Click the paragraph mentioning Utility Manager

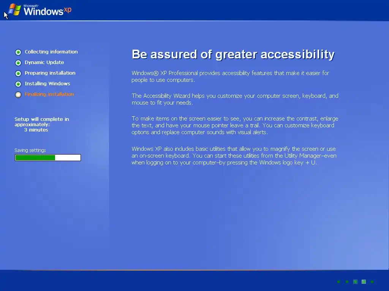234,156
